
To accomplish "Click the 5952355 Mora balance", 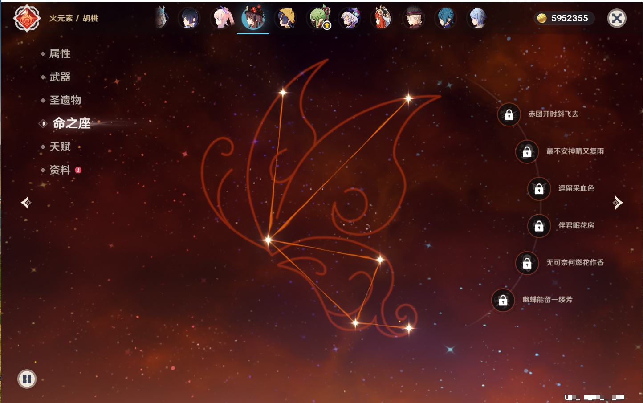I will click(570, 18).
